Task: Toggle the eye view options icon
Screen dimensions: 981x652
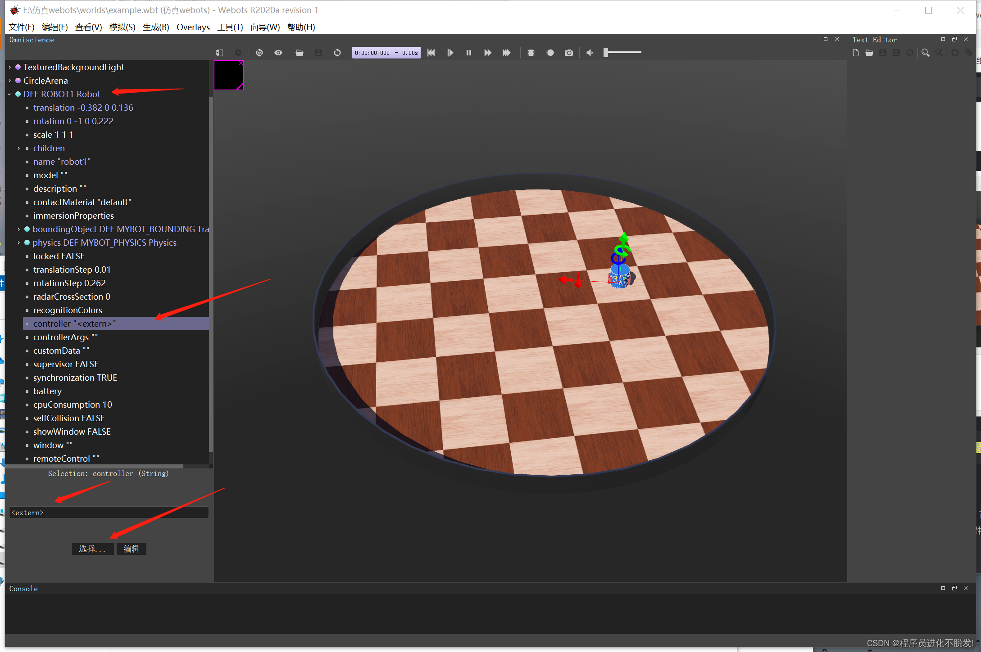Action: [278, 53]
